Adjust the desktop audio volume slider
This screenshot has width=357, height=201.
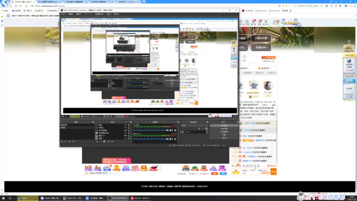pyautogui.click(x=151, y=130)
